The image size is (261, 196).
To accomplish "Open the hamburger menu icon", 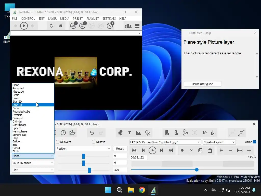I will coord(137,26).
